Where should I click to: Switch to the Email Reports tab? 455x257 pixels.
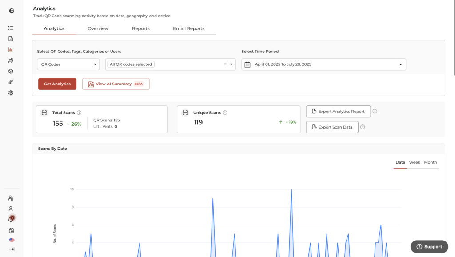188,28
